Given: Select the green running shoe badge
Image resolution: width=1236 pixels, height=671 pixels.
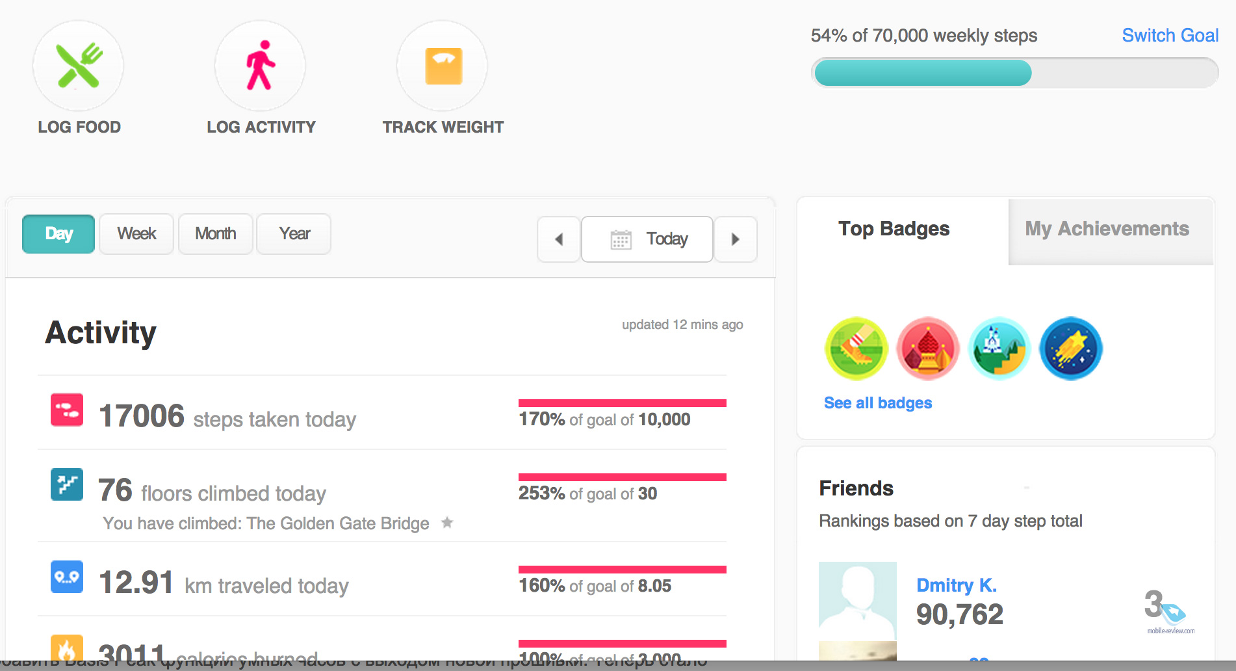Looking at the screenshot, I should 856,349.
